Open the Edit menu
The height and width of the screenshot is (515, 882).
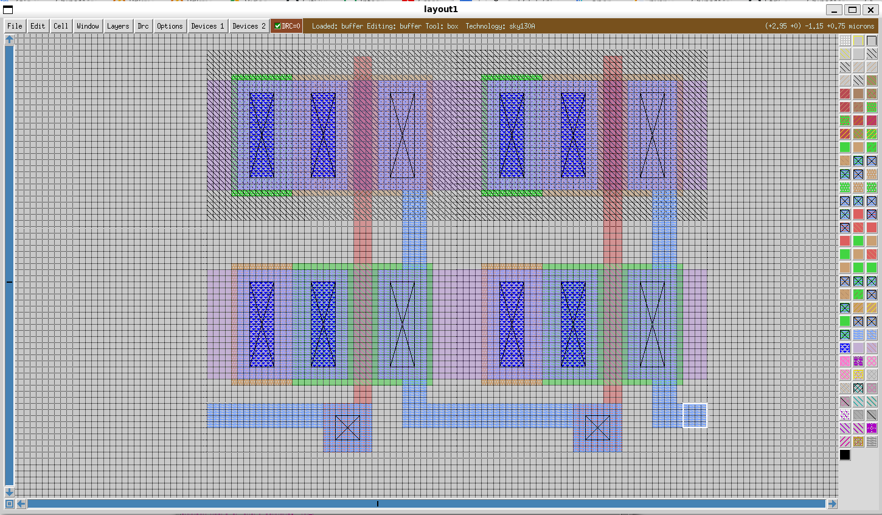tap(38, 26)
